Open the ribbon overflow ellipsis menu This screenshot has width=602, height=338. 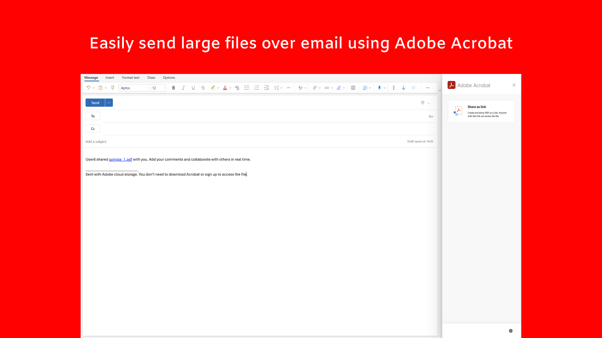427,88
